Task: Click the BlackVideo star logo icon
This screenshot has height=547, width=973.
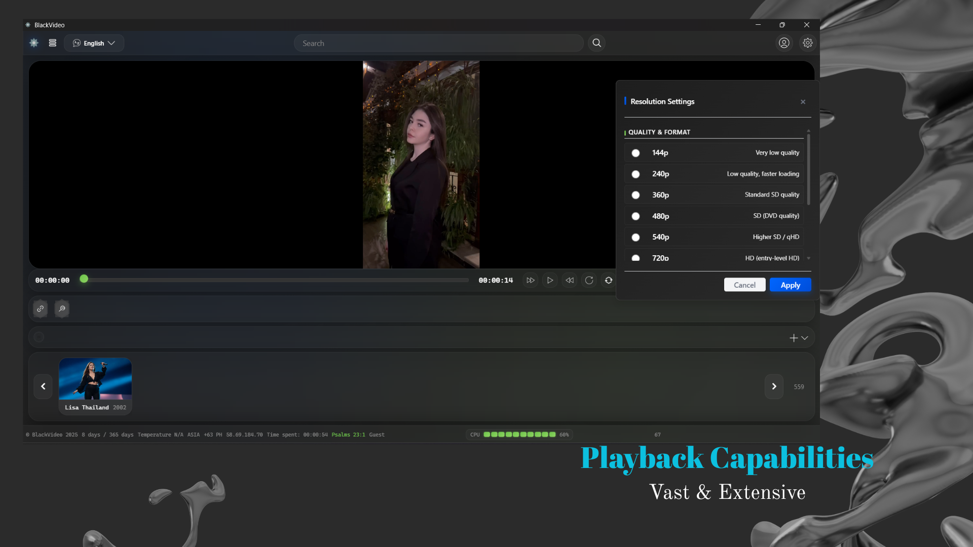Action: (x=33, y=43)
